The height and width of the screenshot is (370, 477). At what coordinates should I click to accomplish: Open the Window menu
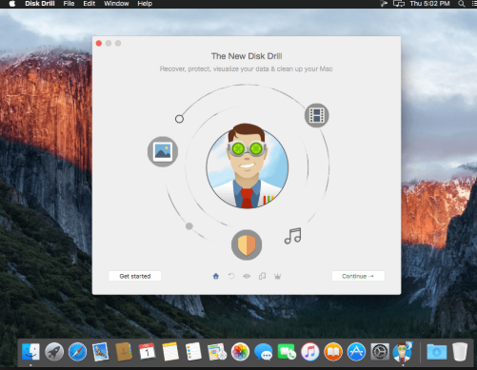coord(116,4)
